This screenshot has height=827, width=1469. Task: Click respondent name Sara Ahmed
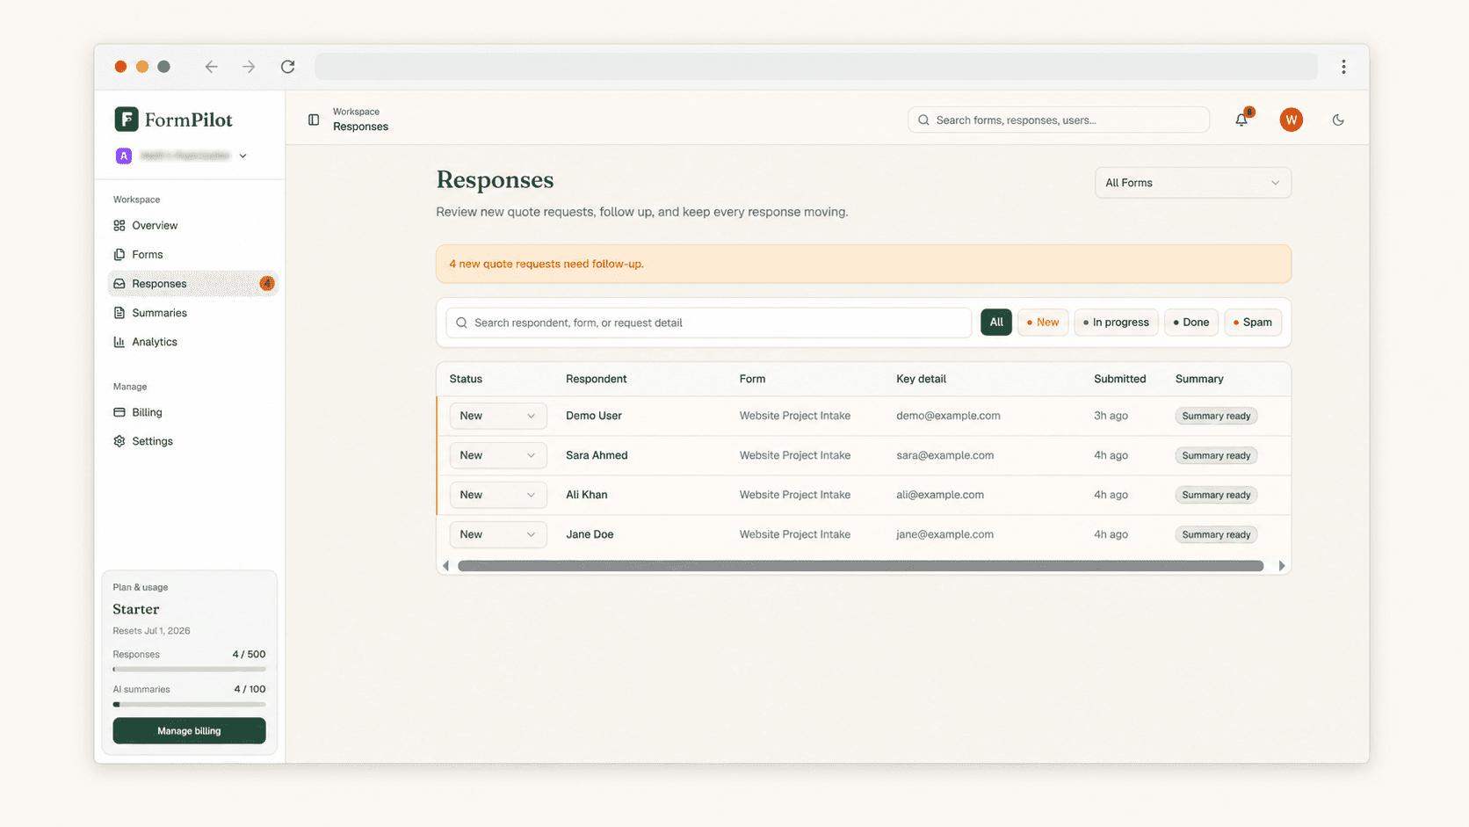coord(597,455)
